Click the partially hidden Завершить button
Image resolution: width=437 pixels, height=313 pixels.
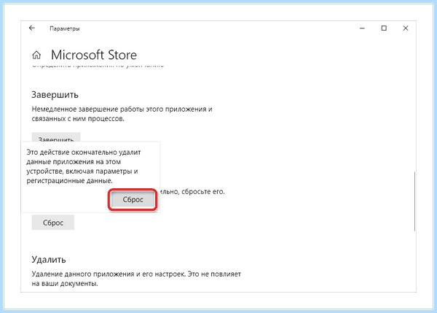coord(56,137)
